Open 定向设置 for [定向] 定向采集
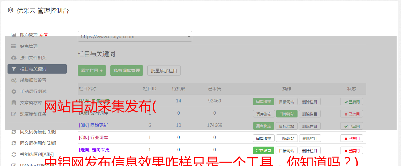401x166 pixels. click(264, 150)
